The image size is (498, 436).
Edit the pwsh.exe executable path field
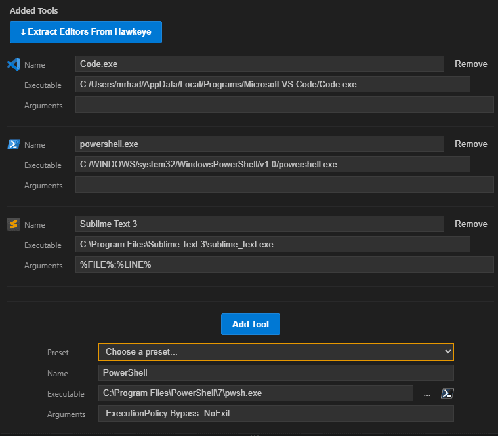(x=256, y=393)
